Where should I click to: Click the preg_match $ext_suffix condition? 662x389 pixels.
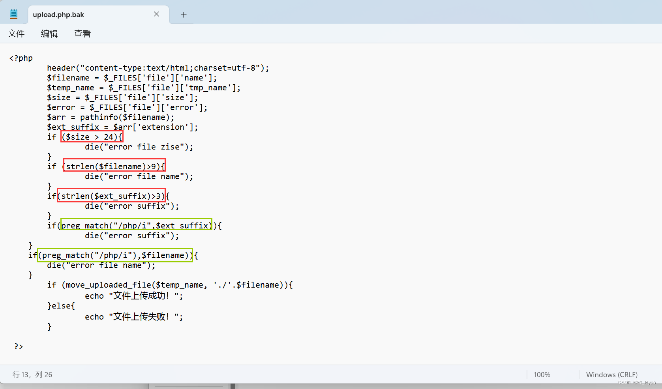(136, 224)
